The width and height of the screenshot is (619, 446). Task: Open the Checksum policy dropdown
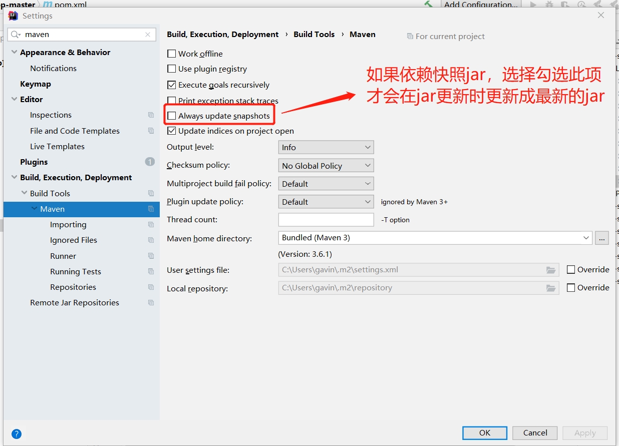[x=326, y=166]
